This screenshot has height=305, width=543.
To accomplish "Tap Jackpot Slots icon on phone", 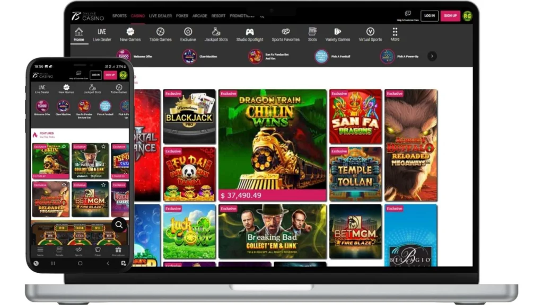I will point(92,89).
